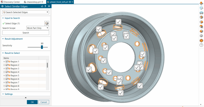Image resolution: width=204 pixels, height=107 pixels.
Task: Uncheck the Region 2 checkbox
Action: 7,65
